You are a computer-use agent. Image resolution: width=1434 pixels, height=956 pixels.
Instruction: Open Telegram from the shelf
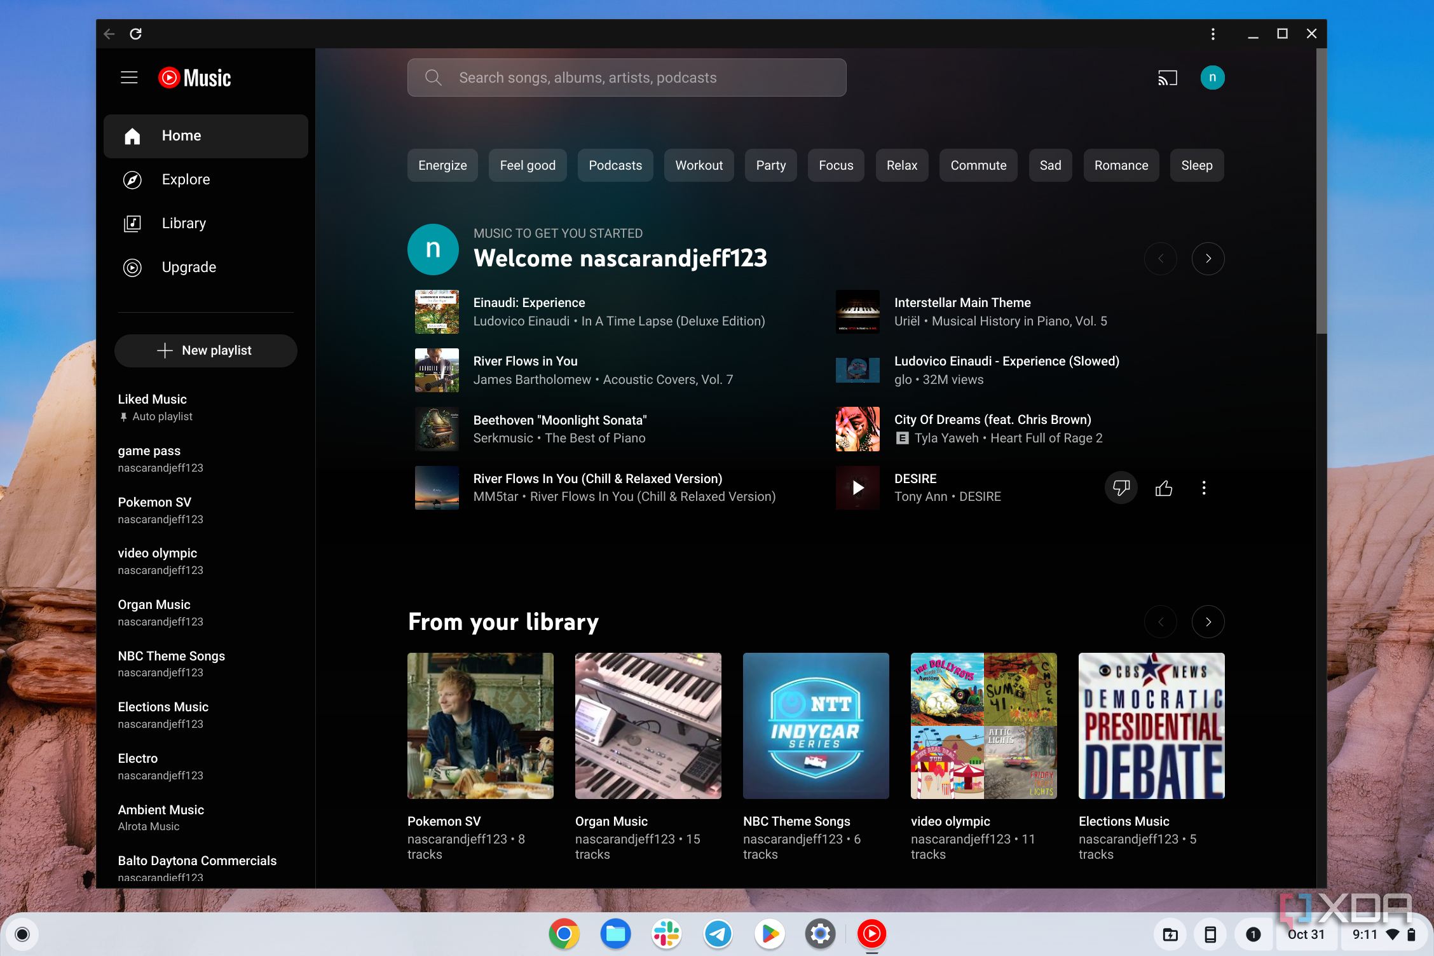[x=718, y=934]
